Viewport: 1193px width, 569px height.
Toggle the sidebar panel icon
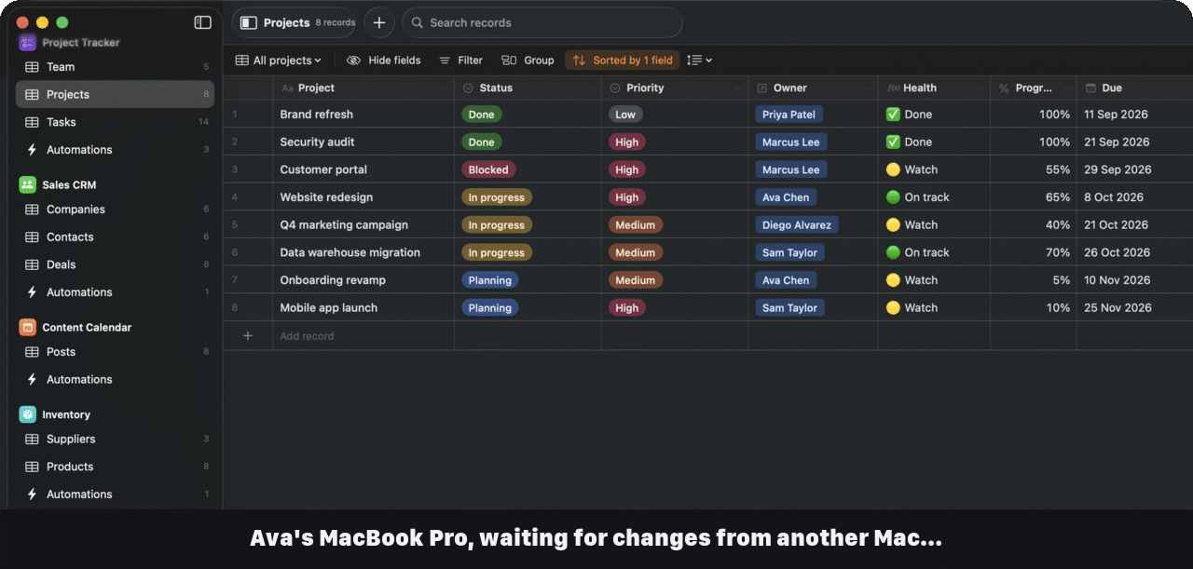pos(202,22)
